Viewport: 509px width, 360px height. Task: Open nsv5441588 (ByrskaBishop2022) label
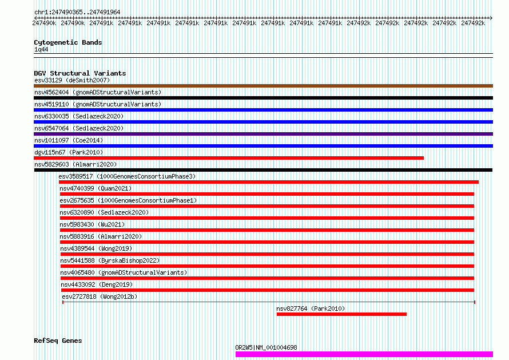[110, 260]
